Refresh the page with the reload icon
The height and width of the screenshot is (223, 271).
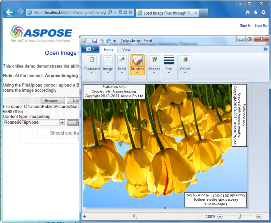(125, 12)
